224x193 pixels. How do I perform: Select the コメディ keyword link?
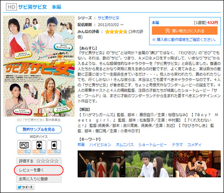[x=195, y=145]
